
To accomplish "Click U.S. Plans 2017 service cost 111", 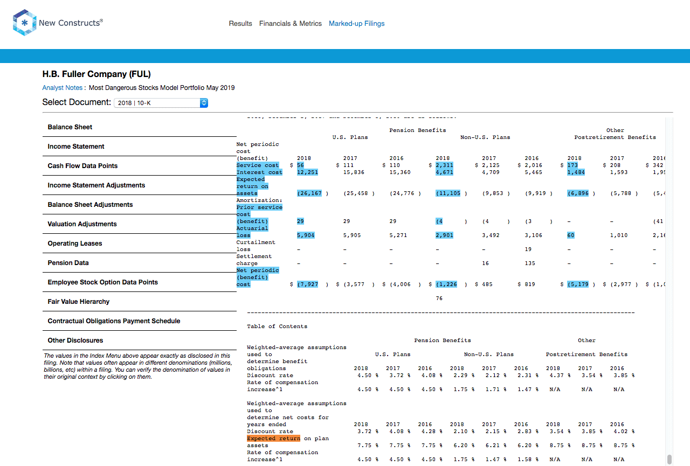I will point(348,165).
